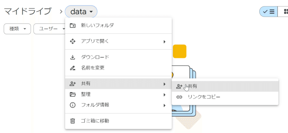Click the folder info circle icon
This screenshot has width=288, height=133.
click(73, 105)
